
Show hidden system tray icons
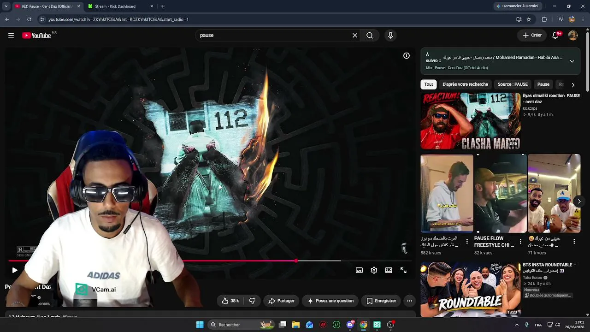coord(517,325)
